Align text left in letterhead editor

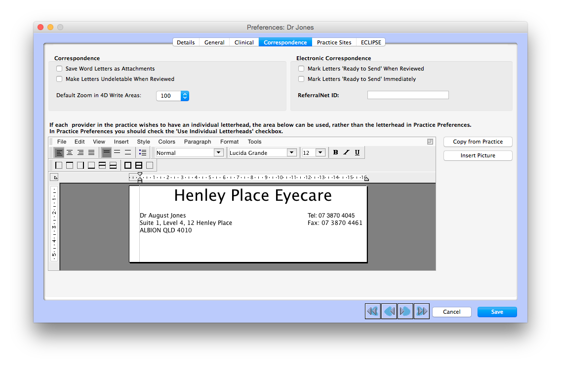[59, 152]
